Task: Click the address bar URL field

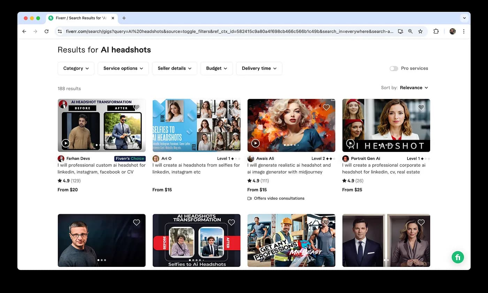Action: point(227,31)
